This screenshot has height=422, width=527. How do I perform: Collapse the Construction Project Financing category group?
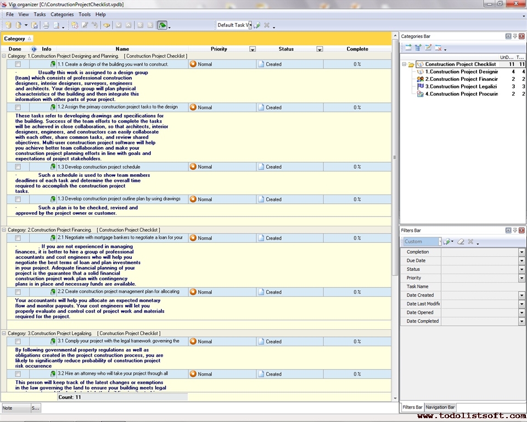4,230
